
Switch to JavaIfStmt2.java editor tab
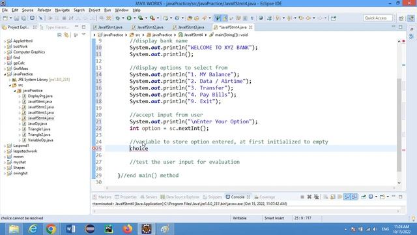click(x=148, y=27)
